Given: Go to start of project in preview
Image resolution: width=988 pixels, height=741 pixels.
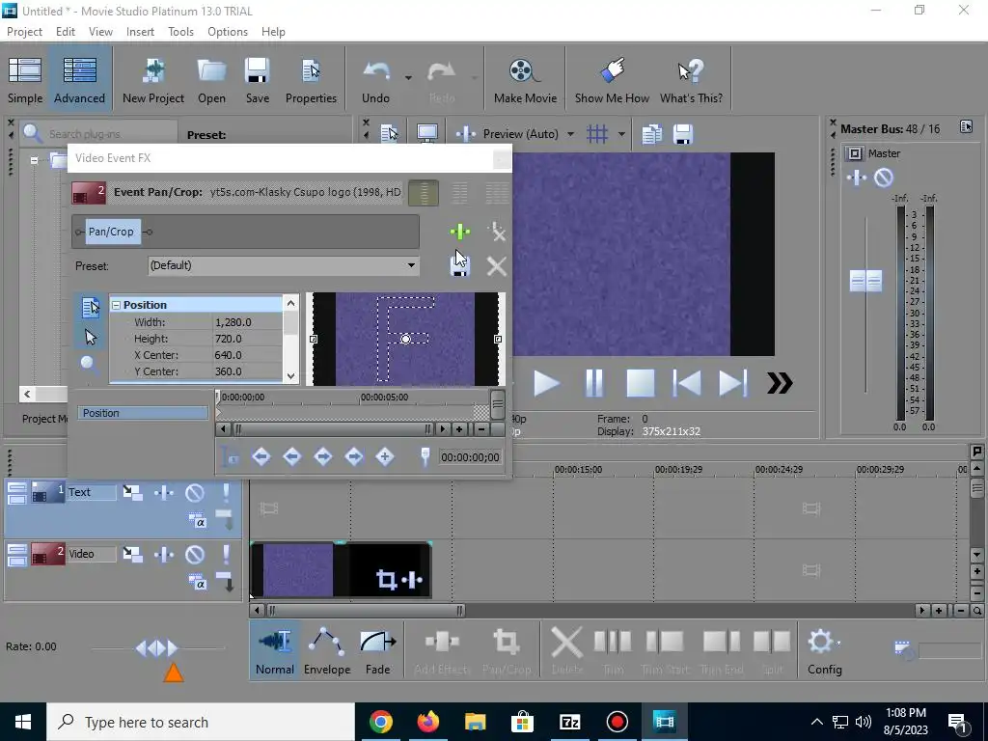Looking at the screenshot, I should point(686,383).
